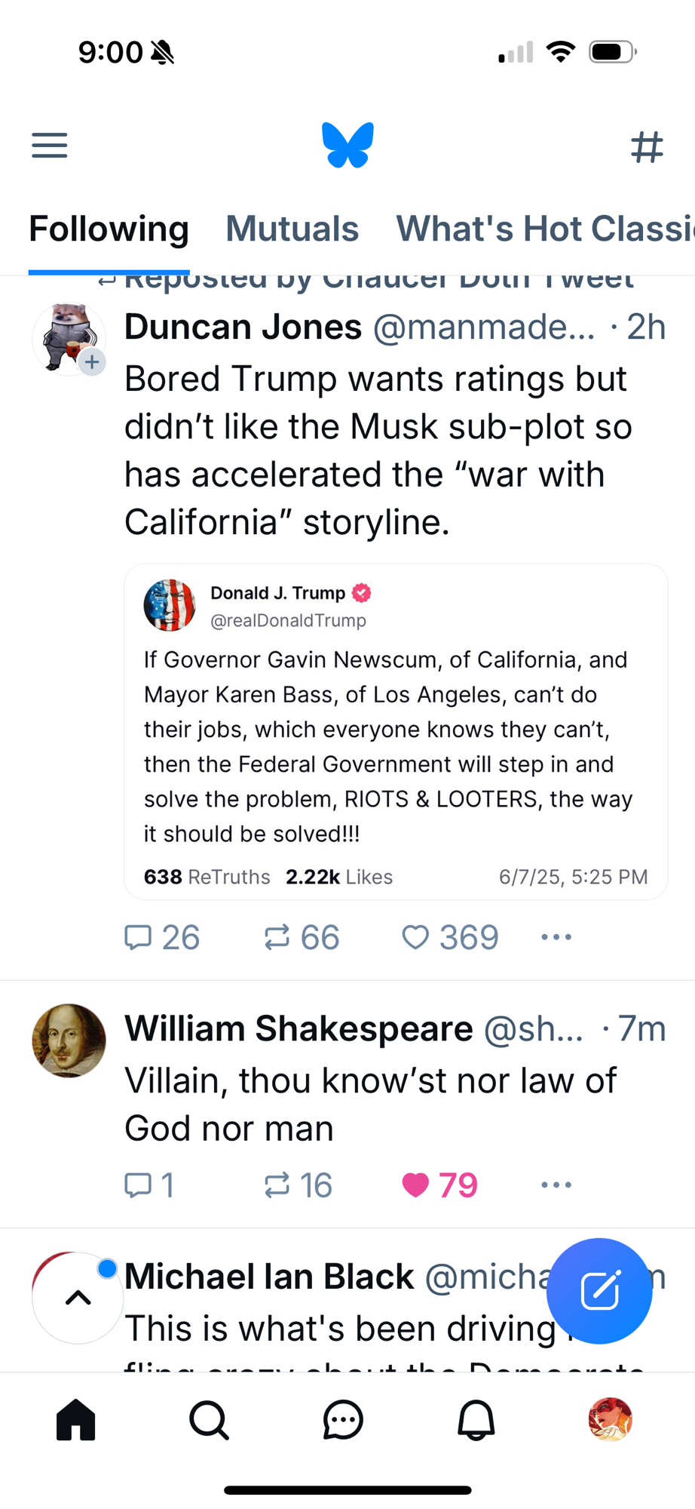The image size is (695, 1509).
Task: Open the Search tab in bottom bar
Action: 209,1421
